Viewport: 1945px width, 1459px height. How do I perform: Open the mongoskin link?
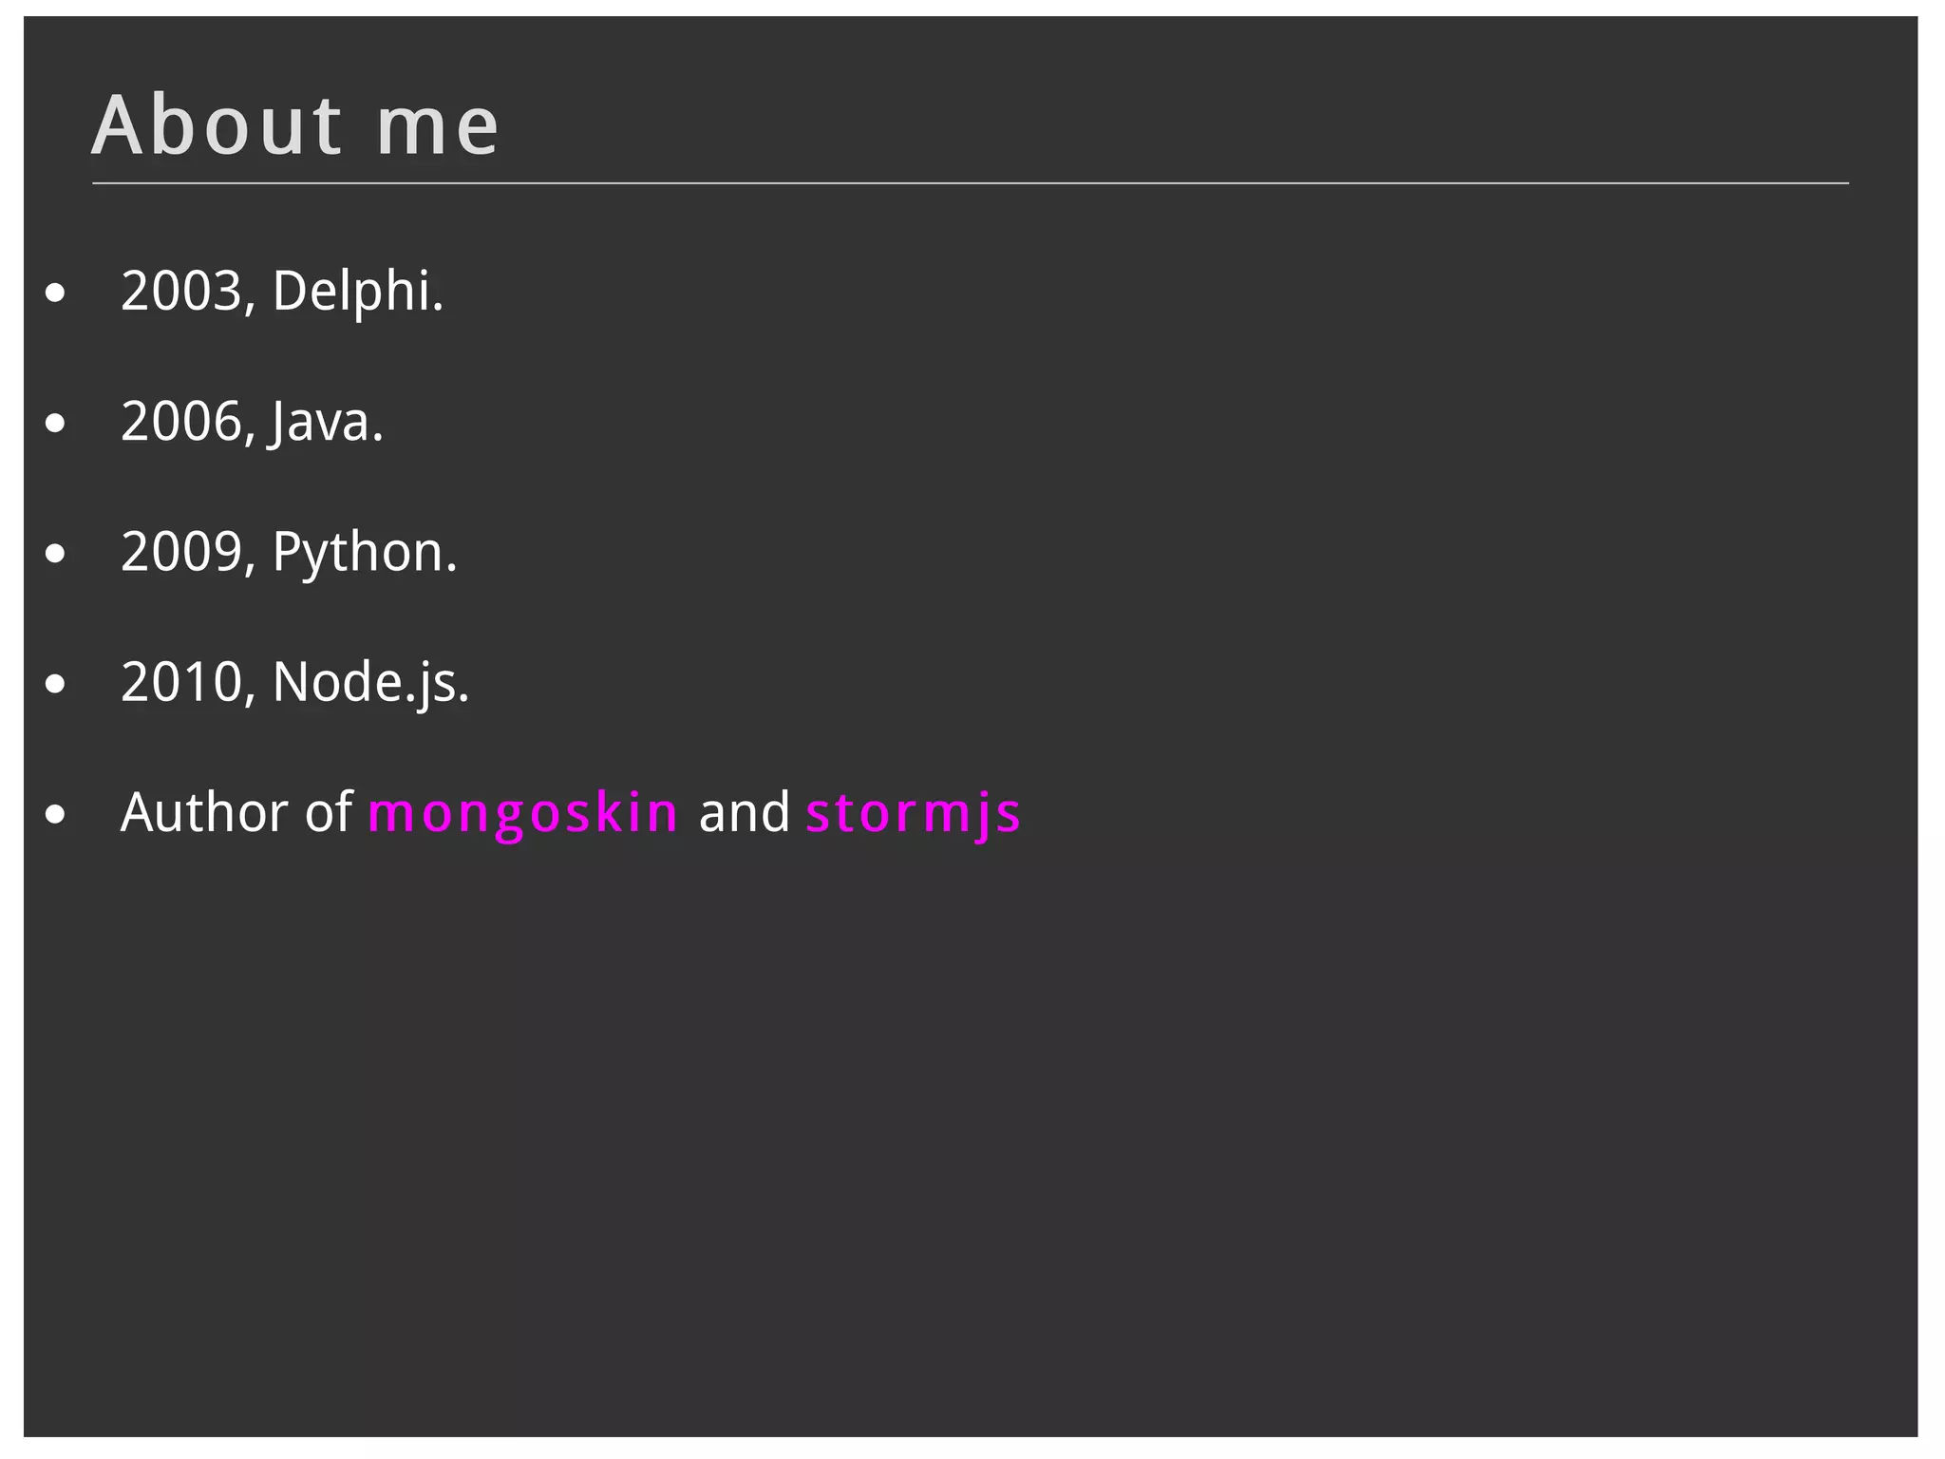pos(522,813)
